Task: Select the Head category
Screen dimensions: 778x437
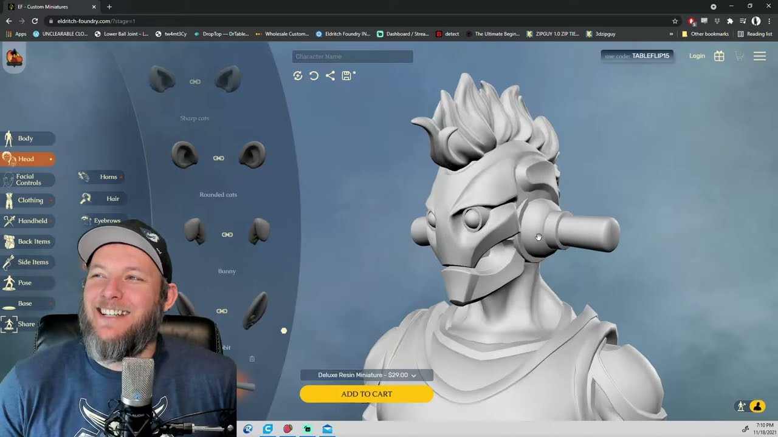Action: (27, 159)
